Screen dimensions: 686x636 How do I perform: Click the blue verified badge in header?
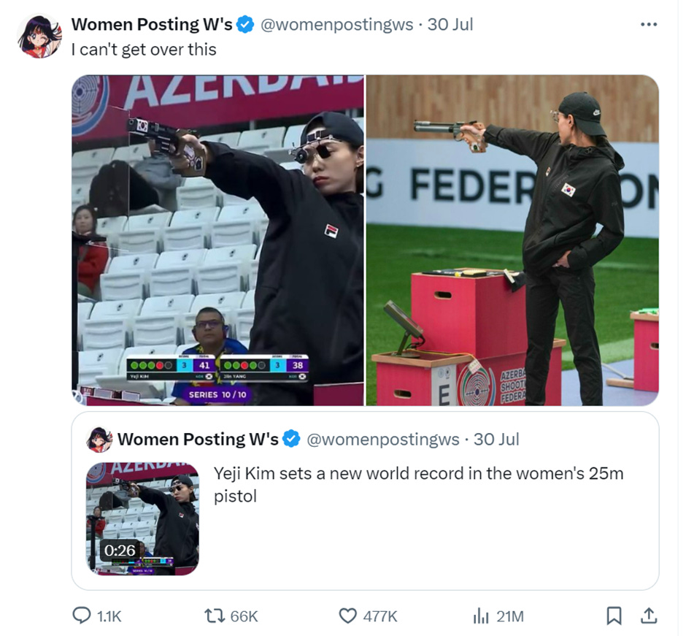coord(245,25)
